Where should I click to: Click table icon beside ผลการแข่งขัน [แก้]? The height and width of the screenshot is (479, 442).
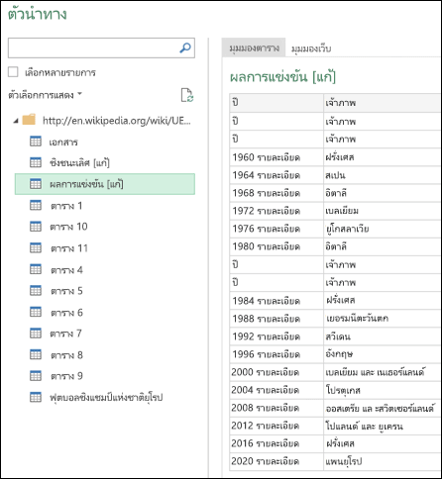point(36,184)
